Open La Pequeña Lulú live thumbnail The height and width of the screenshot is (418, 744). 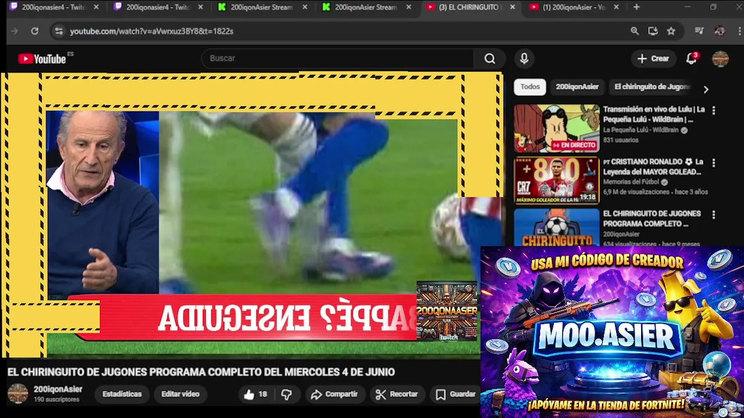click(x=556, y=128)
